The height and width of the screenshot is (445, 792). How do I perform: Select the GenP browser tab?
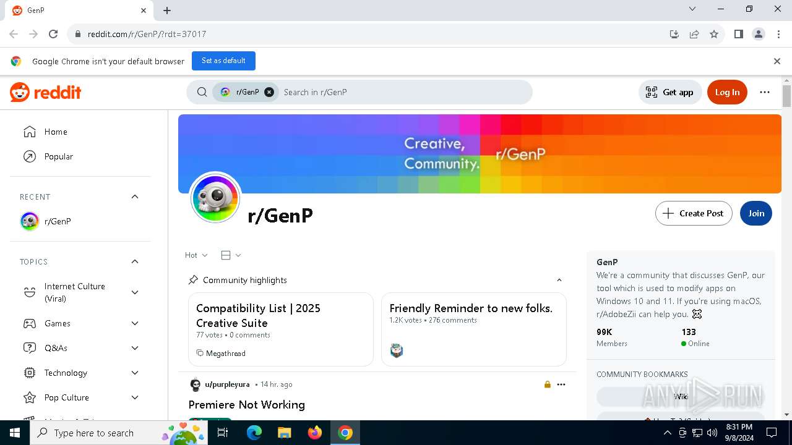tap(79, 11)
